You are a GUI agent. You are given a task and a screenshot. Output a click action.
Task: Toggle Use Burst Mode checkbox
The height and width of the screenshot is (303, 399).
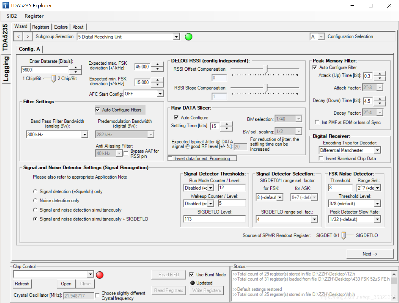coord(192,274)
